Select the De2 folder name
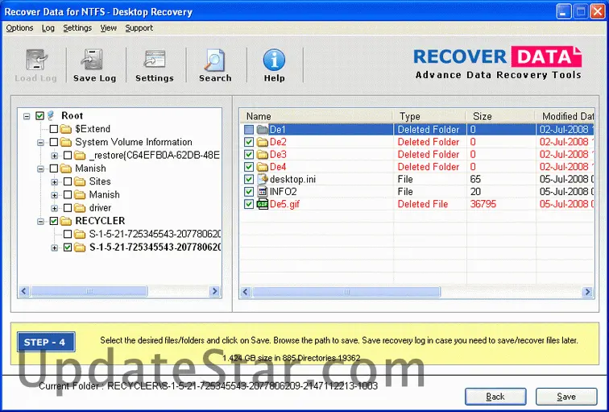Screen dimensions: 609x412 278,142
